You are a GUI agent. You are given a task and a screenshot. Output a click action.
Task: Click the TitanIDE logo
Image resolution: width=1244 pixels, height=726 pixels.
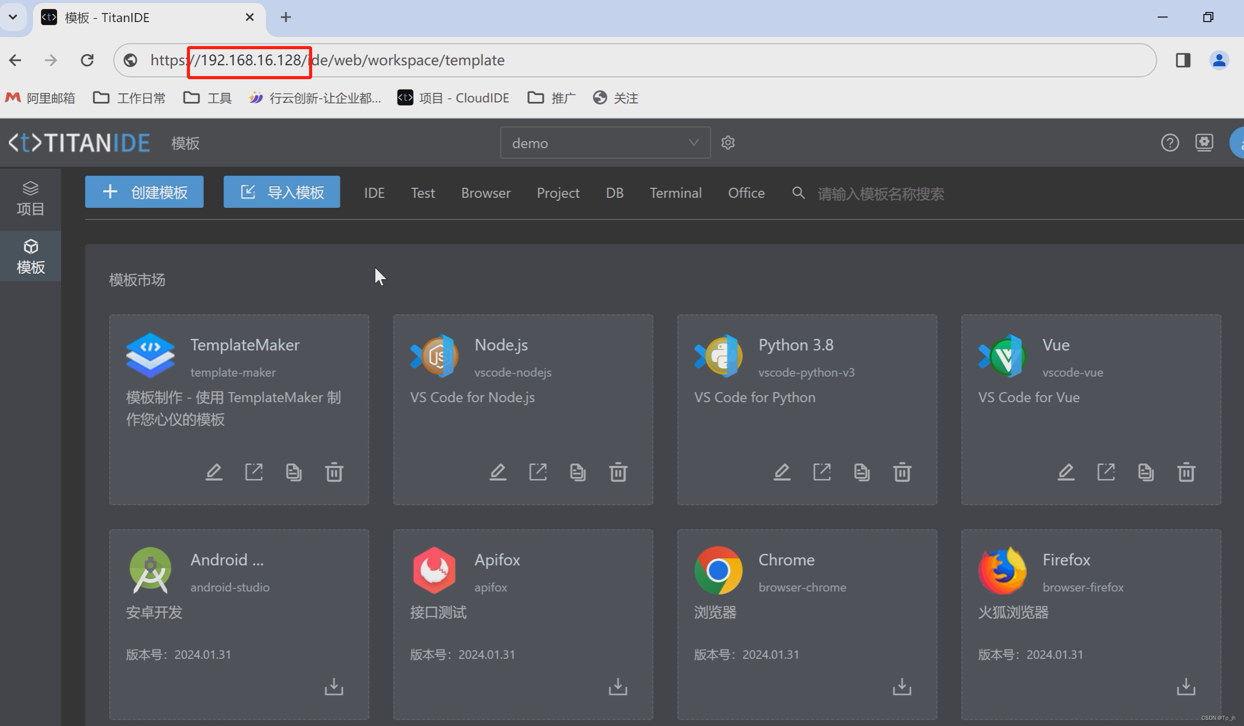click(x=79, y=143)
